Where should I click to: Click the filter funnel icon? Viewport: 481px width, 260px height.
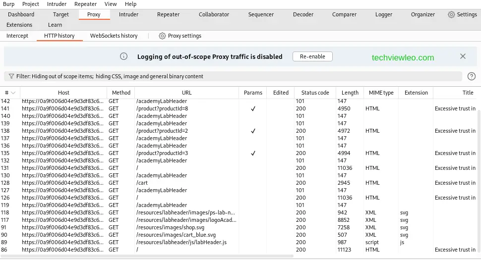point(11,77)
